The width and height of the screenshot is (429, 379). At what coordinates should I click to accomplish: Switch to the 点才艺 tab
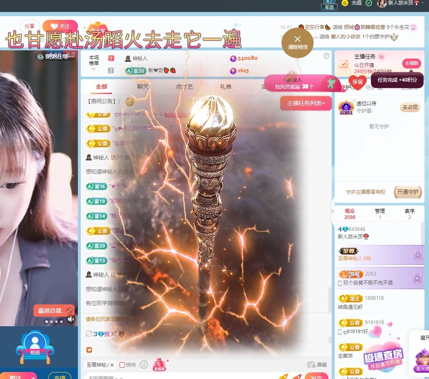click(184, 87)
